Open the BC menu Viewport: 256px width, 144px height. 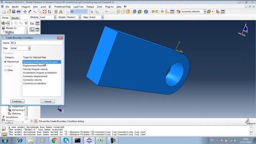pyautogui.click(x=50, y=7)
